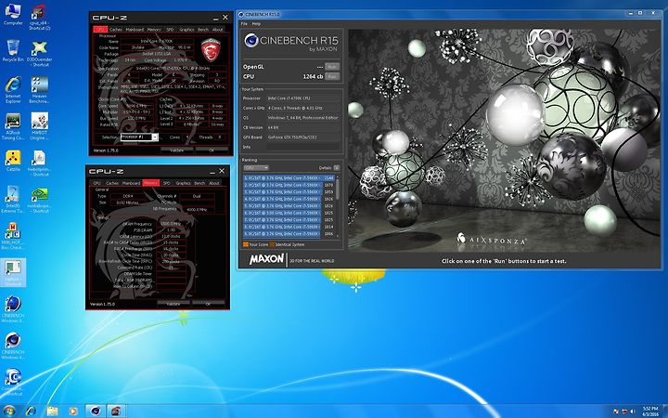
Task: Open About tab in CPU-Z processor window
Action: pyautogui.click(x=218, y=30)
